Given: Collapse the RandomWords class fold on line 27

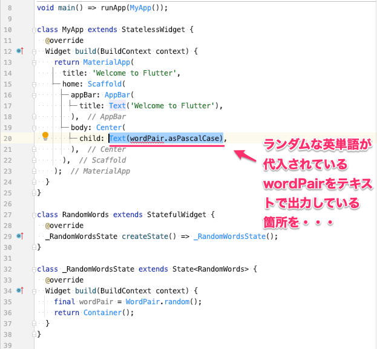Looking at the screenshot, I should point(34,215).
